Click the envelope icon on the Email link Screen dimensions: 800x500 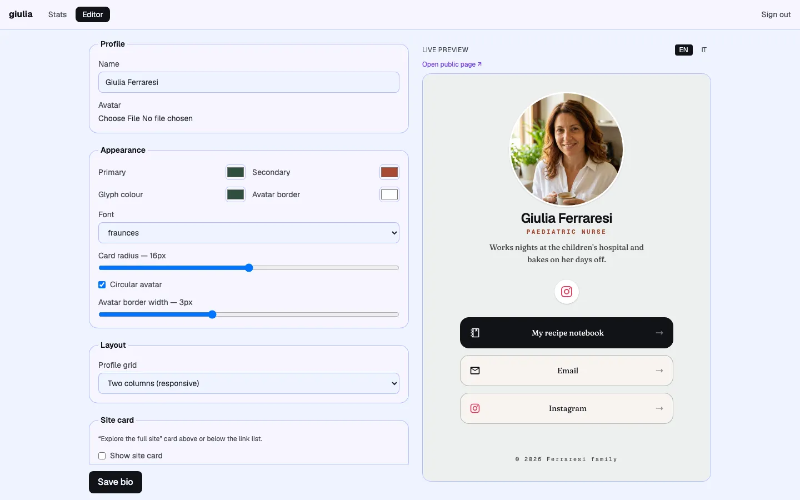coord(475,371)
